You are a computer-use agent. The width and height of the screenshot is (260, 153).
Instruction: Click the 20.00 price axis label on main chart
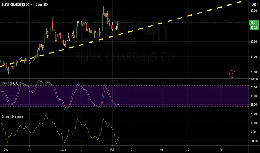pos(254,72)
